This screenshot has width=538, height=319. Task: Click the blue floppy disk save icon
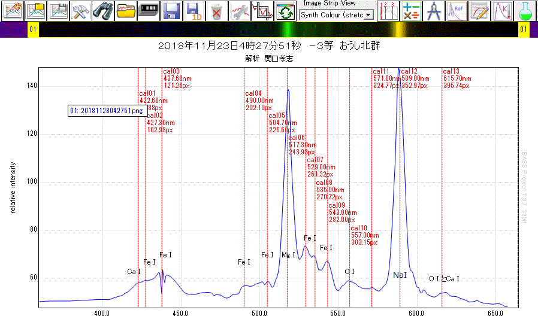[172, 10]
